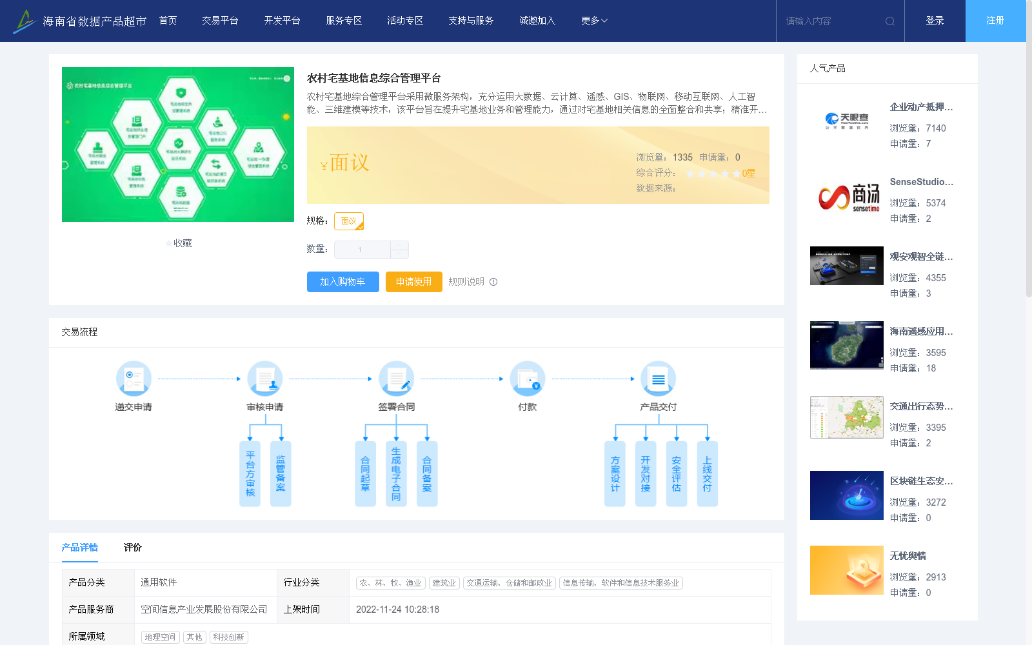Image resolution: width=1032 pixels, height=645 pixels.
Task: Select the 面议 specification option
Action: 349,221
